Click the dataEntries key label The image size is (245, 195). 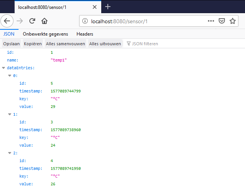pyautogui.click(x=21, y=68)
